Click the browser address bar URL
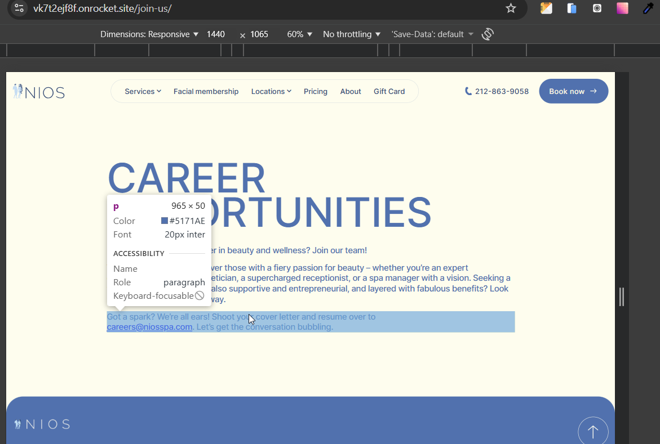 tap(102, 8)
